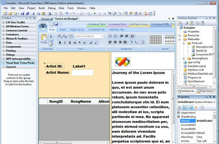The height and width of the screenshot is (144, 219).
Task: Click the table style thumbnail in Styles
Action: click(x=155, y=39)
